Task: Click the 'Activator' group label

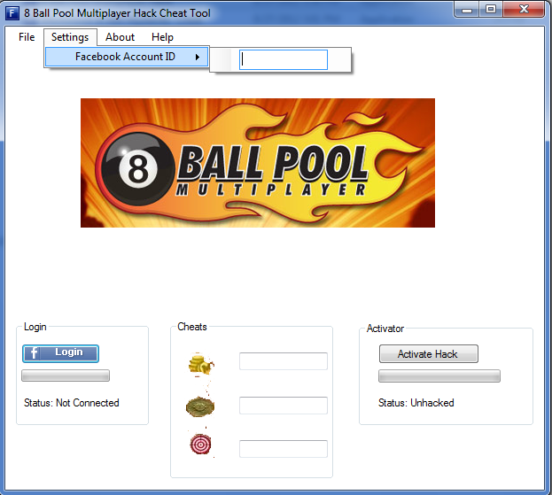Action: [385, 329]
